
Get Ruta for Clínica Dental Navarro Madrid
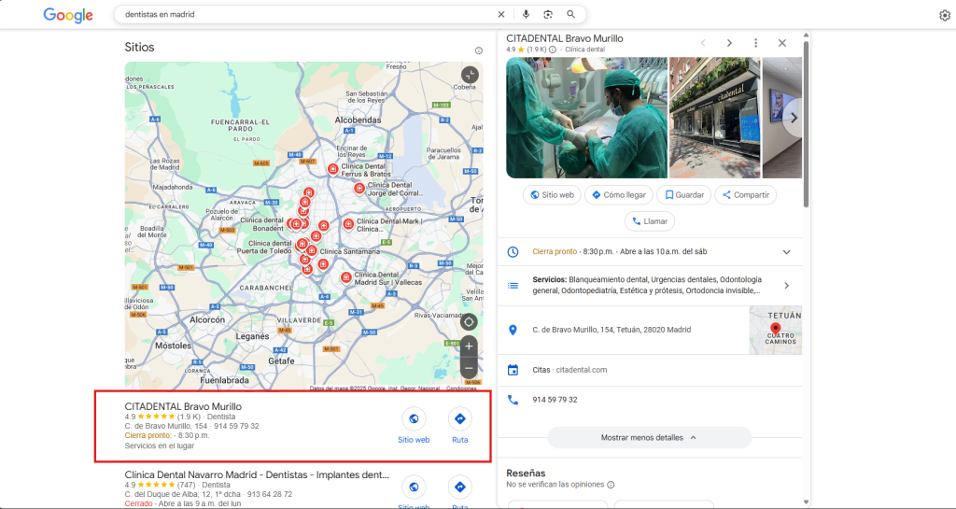coord(459,487)
